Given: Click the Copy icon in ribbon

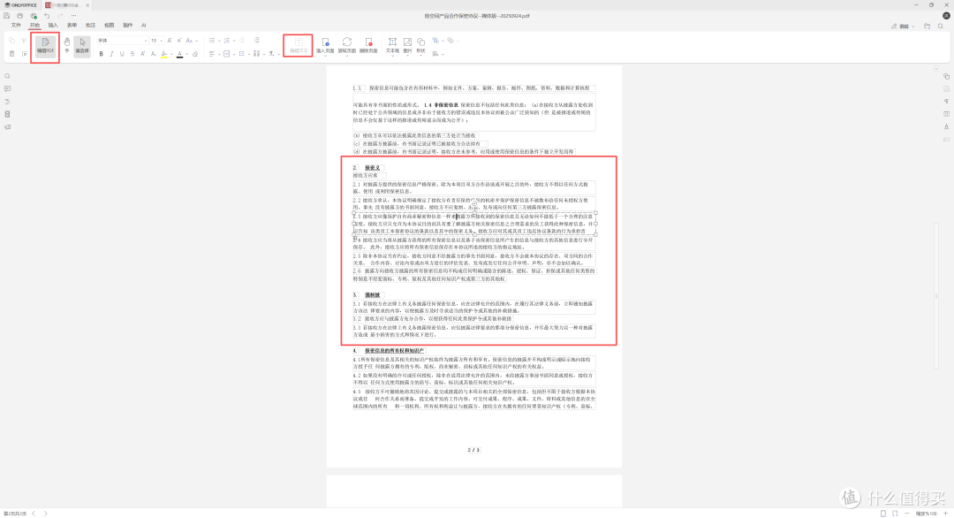Looking at the screenshot, I should click(11, 41).
